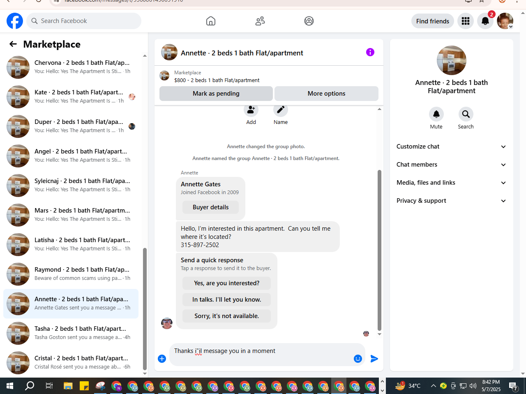Open the Windows Start button
The width and height of the screenshot is (526, 394).
(10, 386)
